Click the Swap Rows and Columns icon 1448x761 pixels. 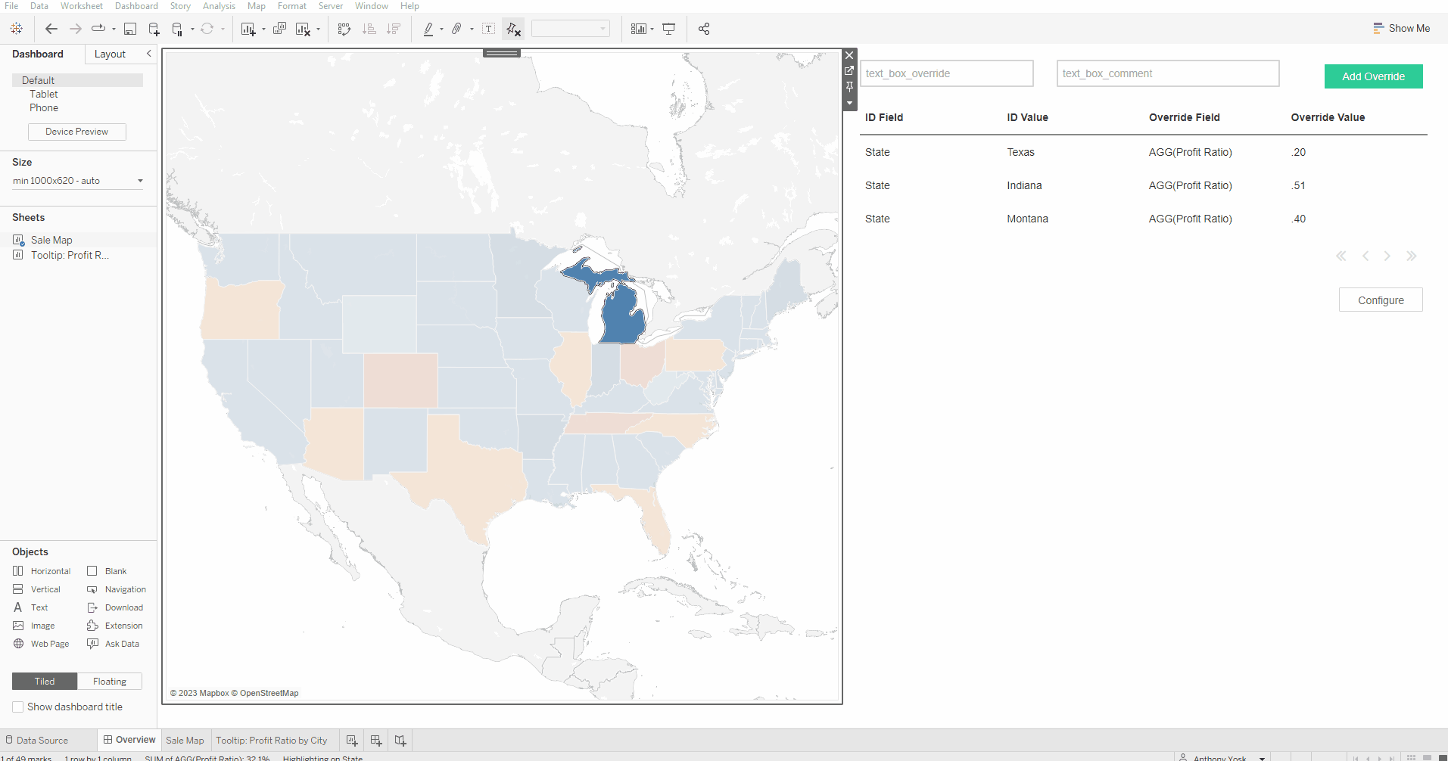344,29
